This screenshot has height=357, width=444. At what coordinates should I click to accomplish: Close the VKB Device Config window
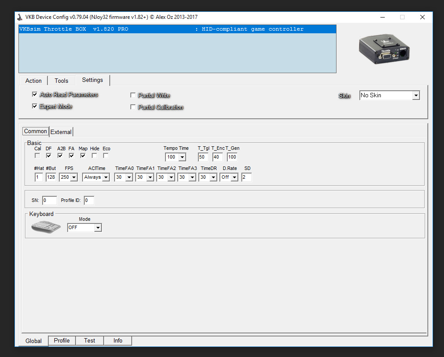422,17
